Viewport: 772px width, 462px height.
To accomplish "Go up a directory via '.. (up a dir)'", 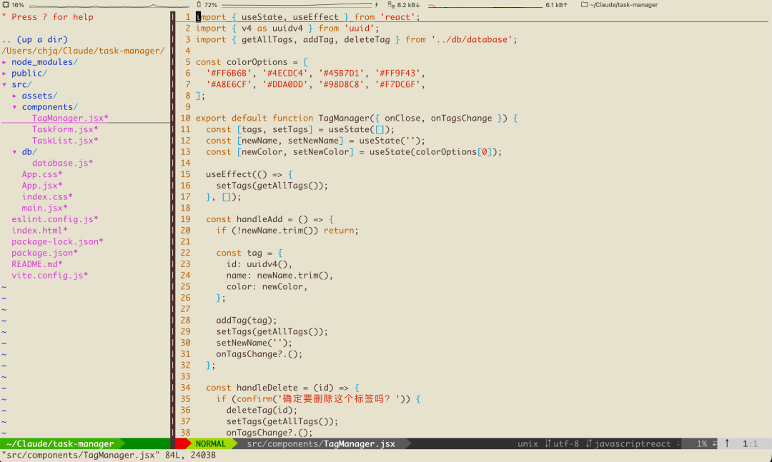I will coord(34,39).
